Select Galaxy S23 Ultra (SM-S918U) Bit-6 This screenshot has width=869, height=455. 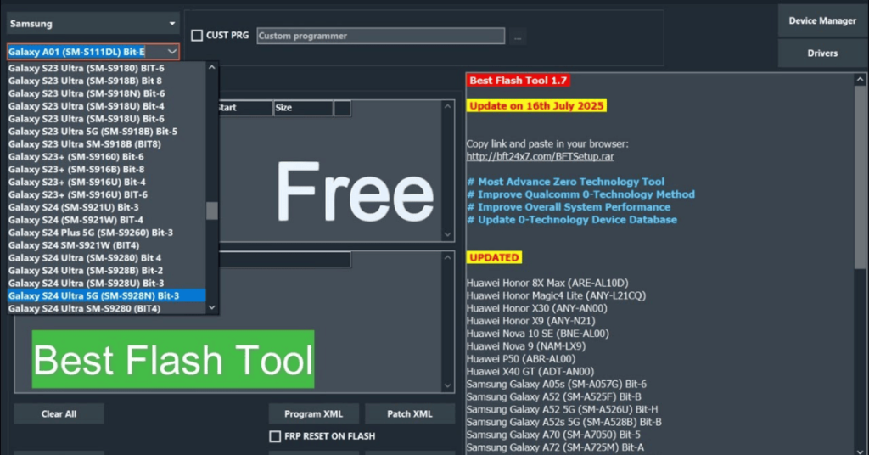[x=106, y=119]
